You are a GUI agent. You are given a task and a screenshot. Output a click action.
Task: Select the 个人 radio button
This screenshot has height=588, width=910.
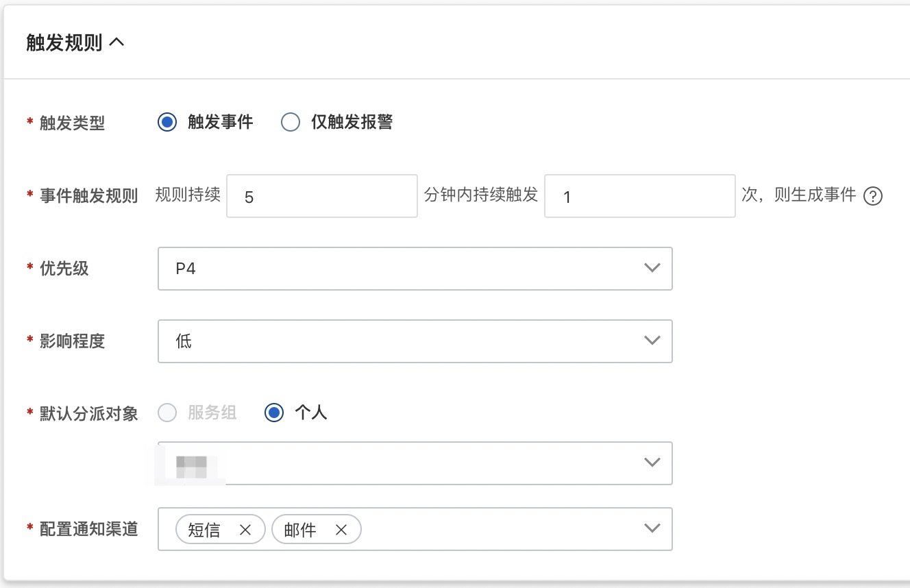(x=273, y=413)
